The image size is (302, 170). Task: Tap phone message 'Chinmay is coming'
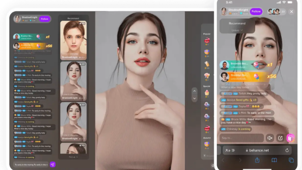[x=236, y=129]
